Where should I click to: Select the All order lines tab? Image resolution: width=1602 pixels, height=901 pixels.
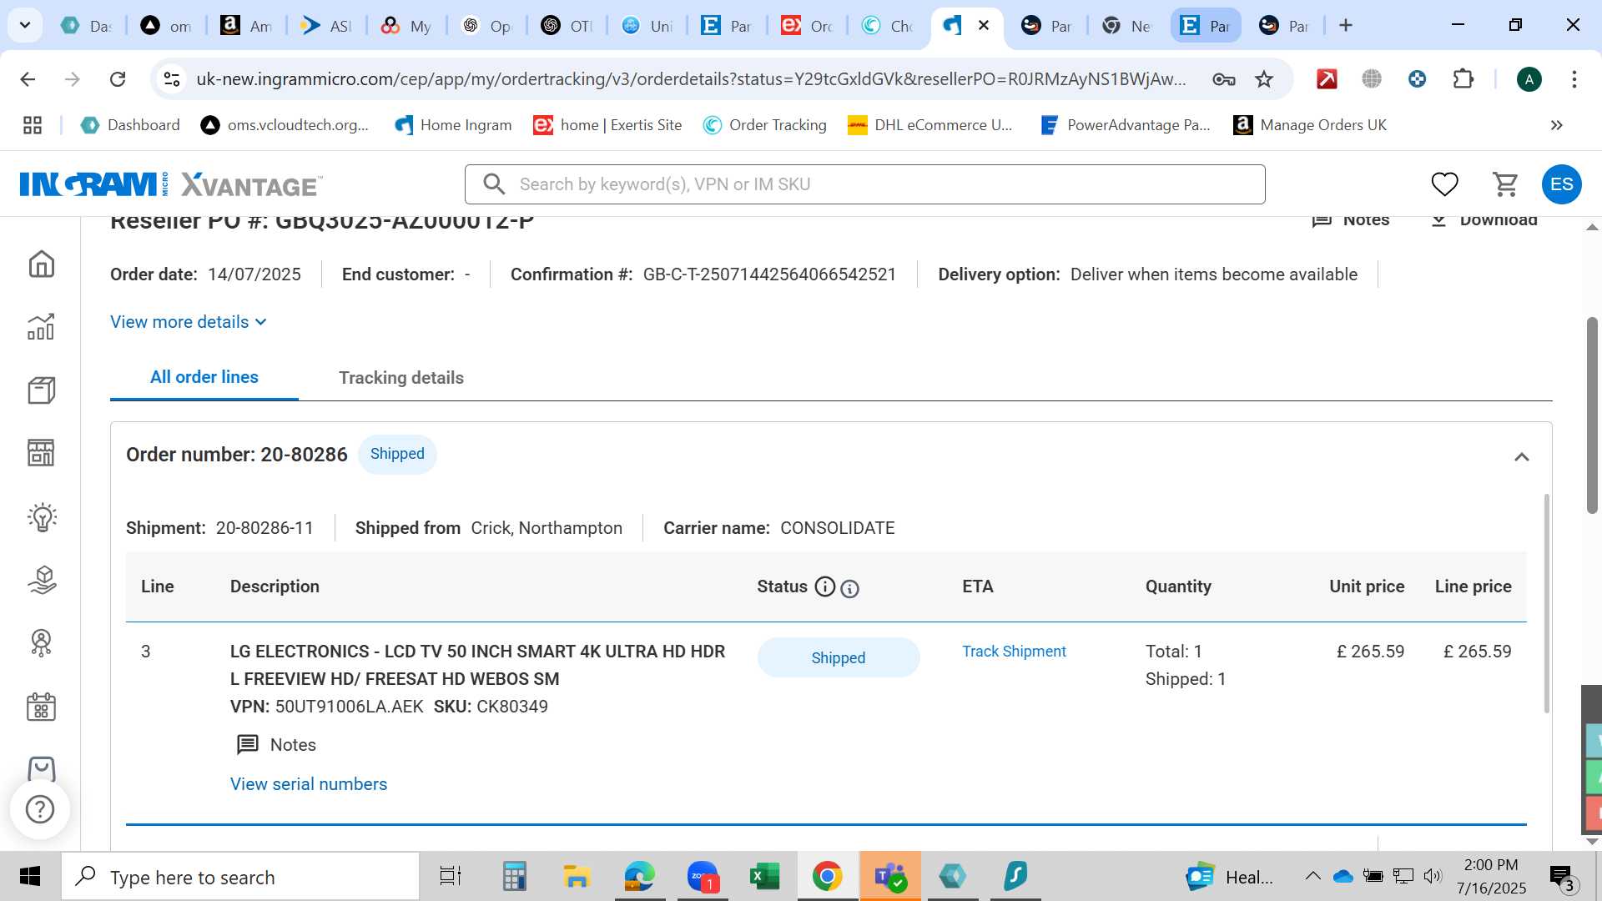point(204,377)
